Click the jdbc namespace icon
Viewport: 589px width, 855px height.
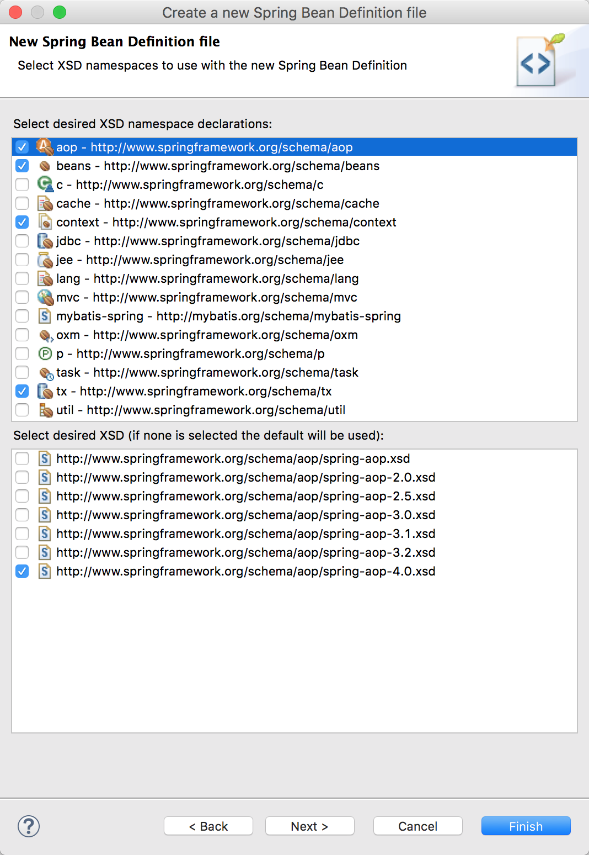[x=45, y=241]
